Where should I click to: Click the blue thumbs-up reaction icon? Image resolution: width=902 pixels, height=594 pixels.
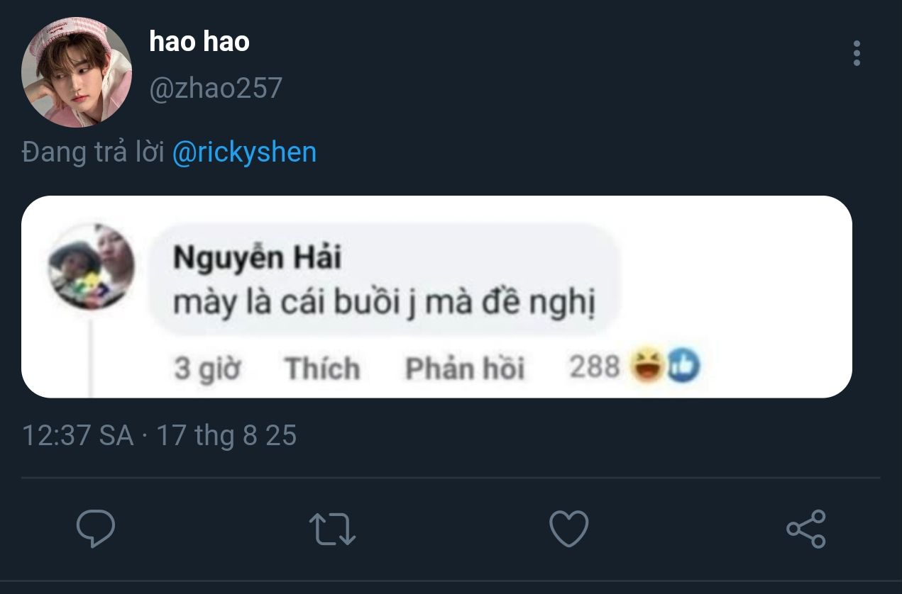pyautogui.click(x=683, y=366)
